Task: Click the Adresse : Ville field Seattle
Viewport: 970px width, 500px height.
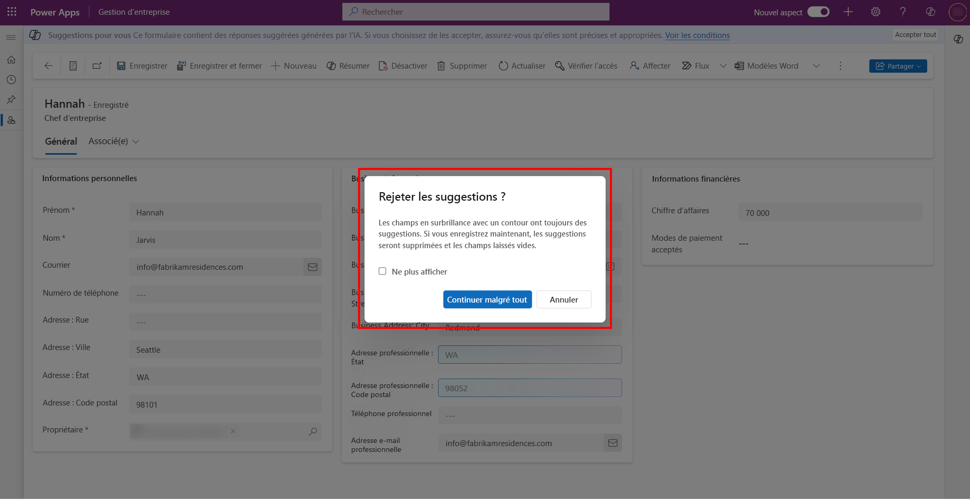Action: point(225,350)
